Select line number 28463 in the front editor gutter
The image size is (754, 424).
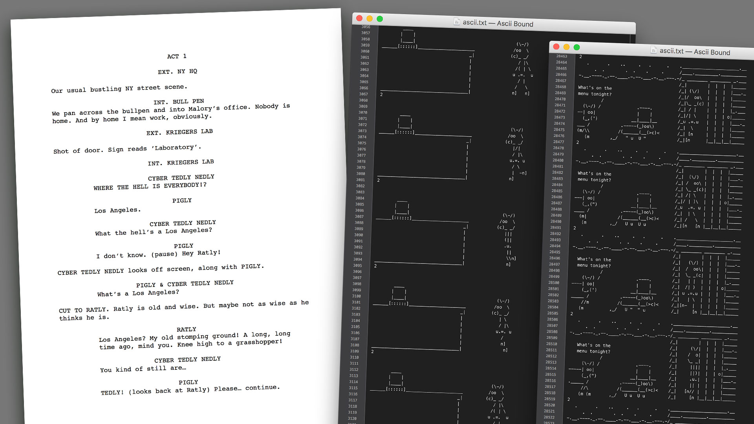click(562, 56)
